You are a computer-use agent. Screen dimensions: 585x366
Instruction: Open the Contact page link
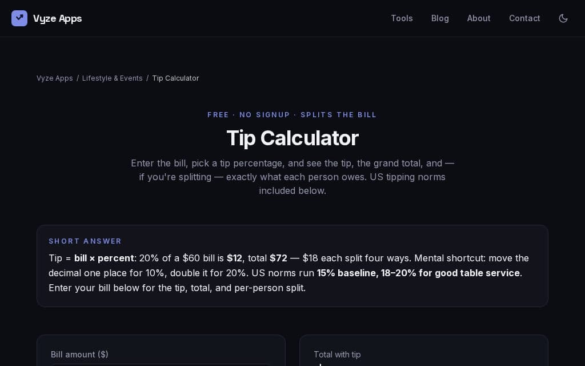tap(524, 18)
